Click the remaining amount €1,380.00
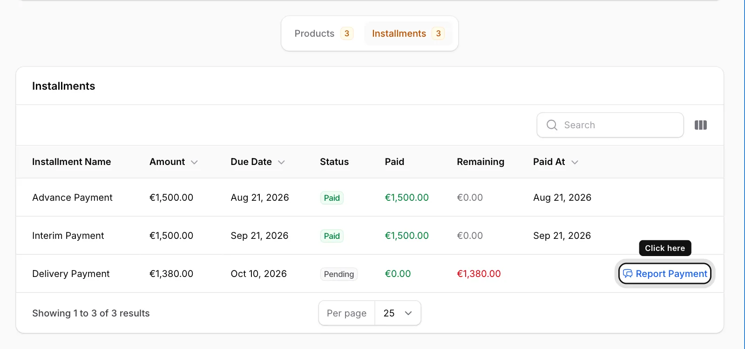This screenshot has width=745, height=349. click(479, 274)
